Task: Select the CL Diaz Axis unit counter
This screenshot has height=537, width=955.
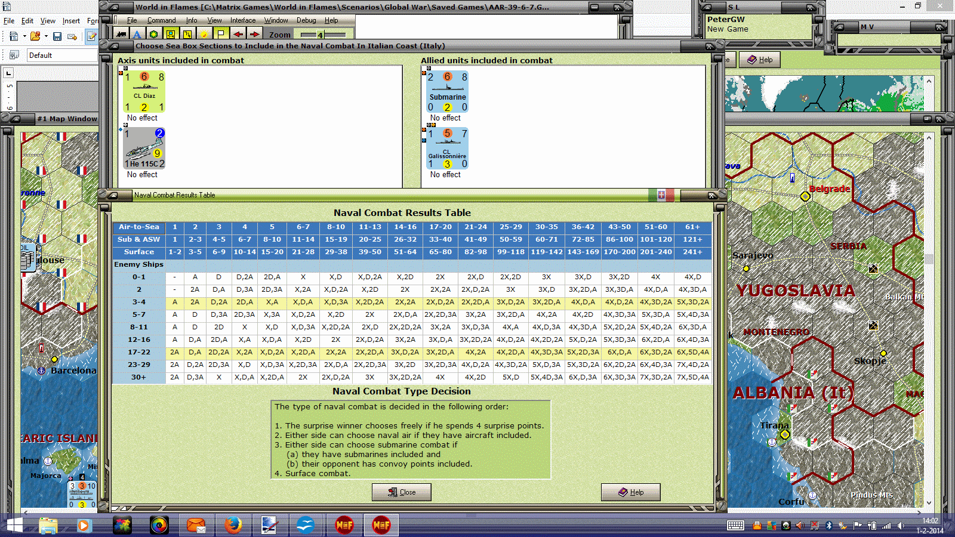Action: (x=144, y=91)
